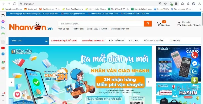Open the sidebar notifications bell
The image size is (203, 104).
pos(3,95)
